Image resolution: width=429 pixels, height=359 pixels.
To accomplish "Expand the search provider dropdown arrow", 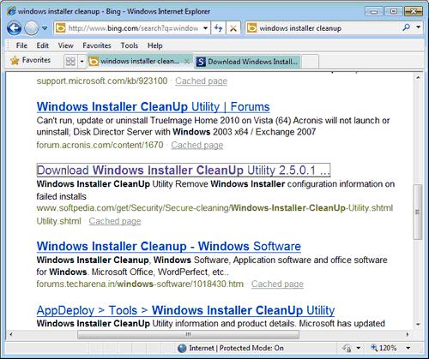I will pyautogui.click(x=419, y=27).
